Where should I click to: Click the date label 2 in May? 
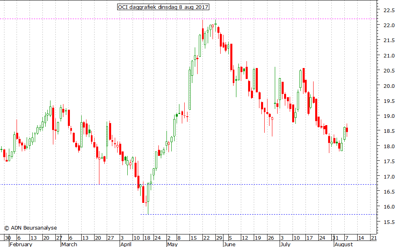[169, 238]
